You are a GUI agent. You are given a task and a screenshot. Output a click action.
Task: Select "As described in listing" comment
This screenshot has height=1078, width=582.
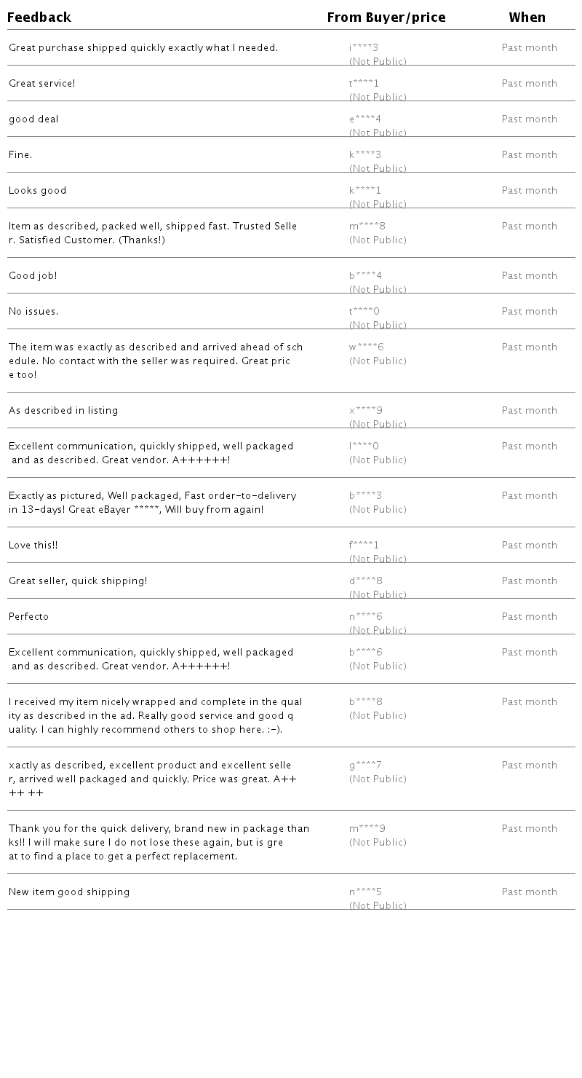tap(63, 411)
